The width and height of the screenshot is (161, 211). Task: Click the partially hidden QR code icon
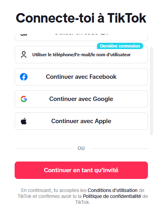pos(24,35)
